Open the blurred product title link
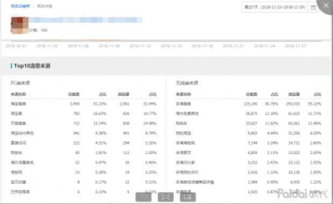The height and width of the screenshot is (204, 333). tap(86, 20)
